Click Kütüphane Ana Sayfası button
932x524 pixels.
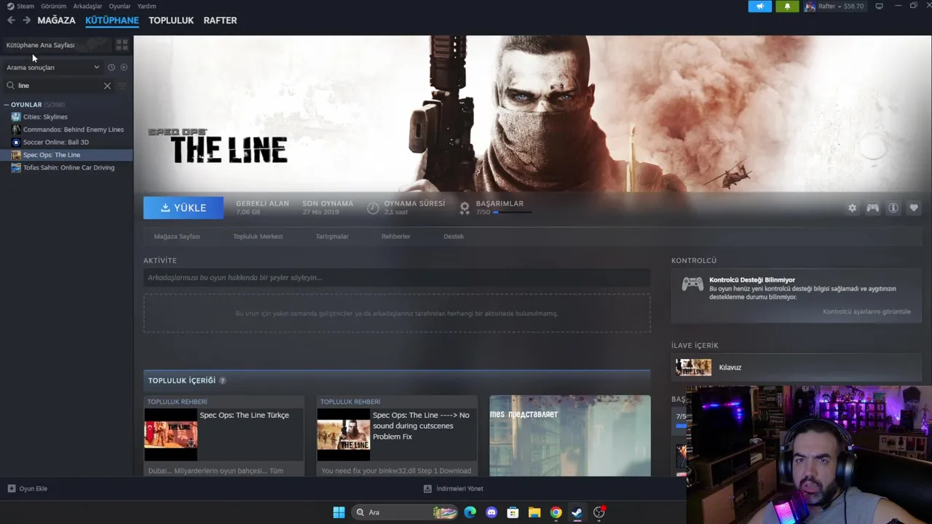(x=57, y=45)
